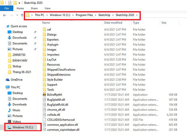The height and width of the screenshot is (135, 187).
Task: Click the folder icon in address bar
Action: [x=28, y=15]
